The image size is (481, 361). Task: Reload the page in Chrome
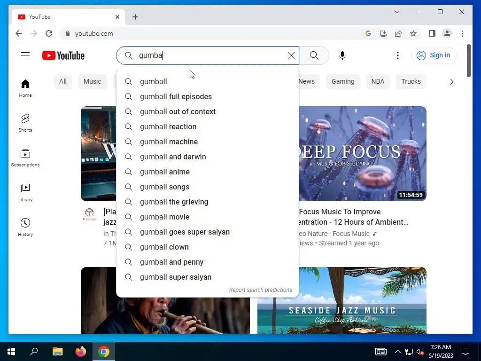[49, 33]
